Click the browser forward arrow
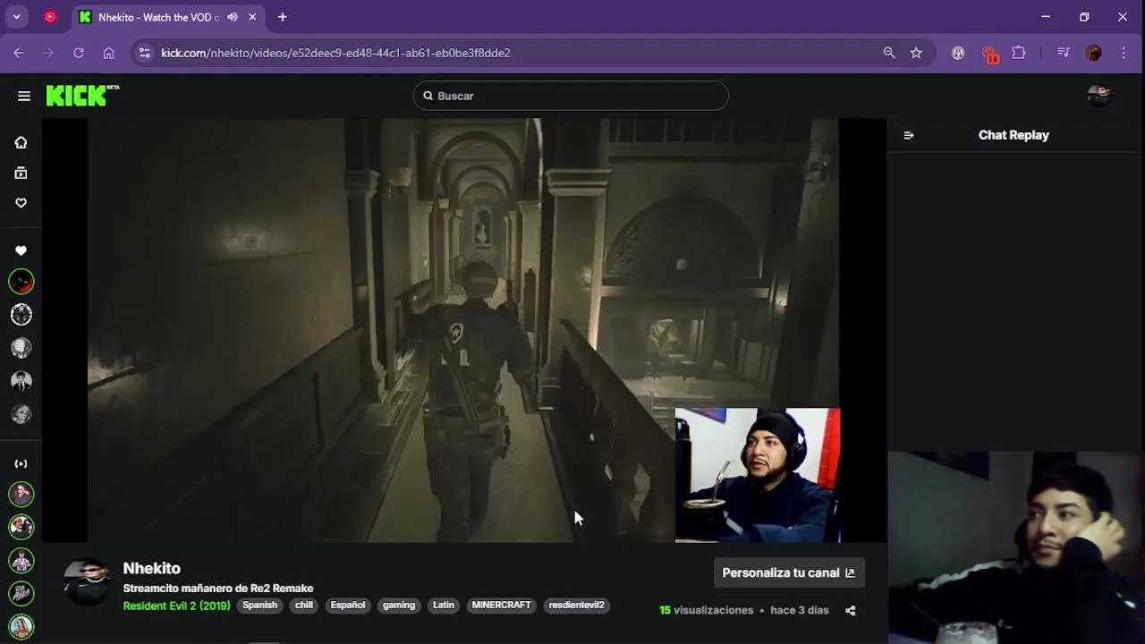The image size is (1145, 644). 48,53
